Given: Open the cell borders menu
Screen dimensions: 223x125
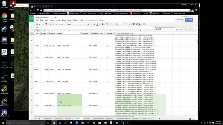Looking at the screenshot, I should click(107, 24).
